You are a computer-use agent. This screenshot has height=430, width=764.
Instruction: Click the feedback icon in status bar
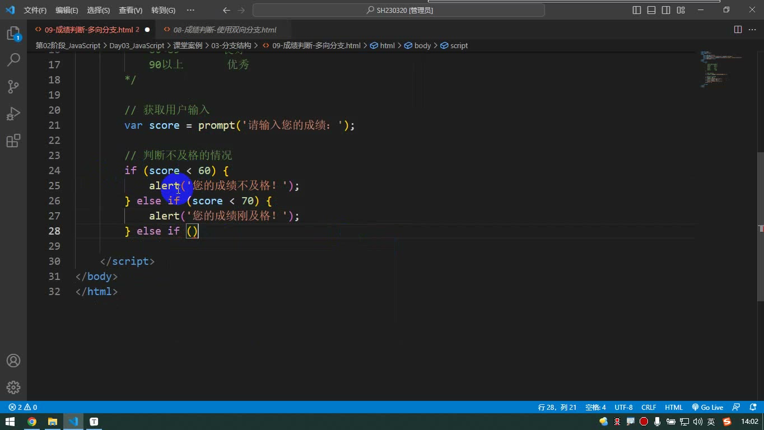[x=736, y=408]
